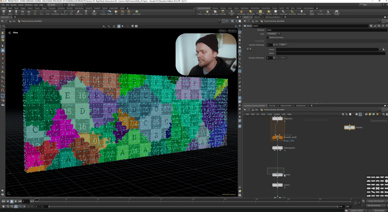Select the foreach_end1 node
Screen dimensions: 388x212
click(277, 137)
